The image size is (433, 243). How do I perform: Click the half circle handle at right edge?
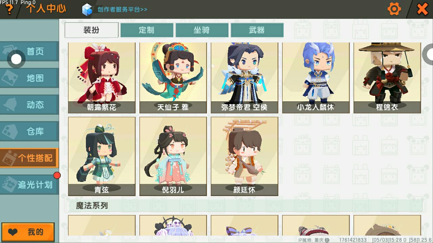point(428,54)
